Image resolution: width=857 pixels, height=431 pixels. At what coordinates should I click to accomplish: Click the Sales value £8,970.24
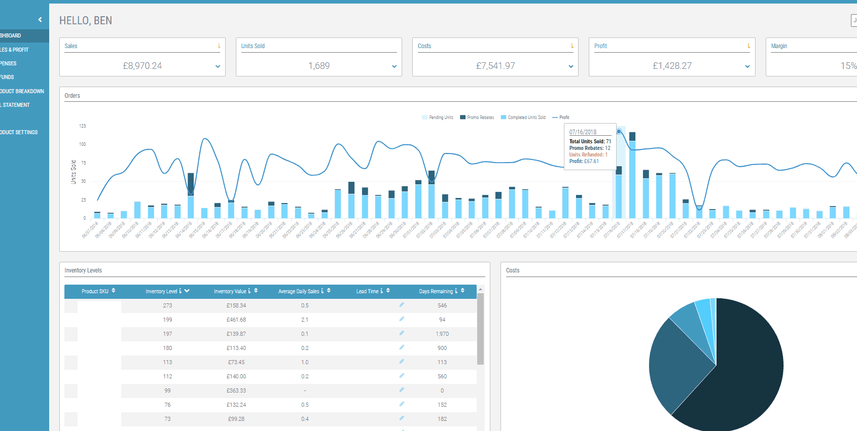[x=142, y=66]
